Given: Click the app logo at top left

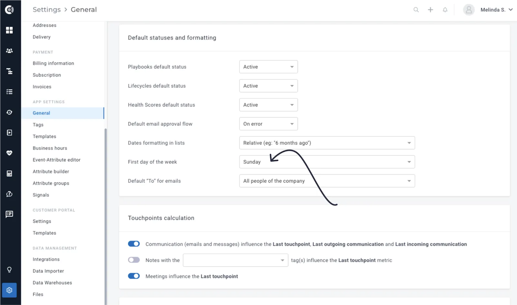Looking at the screenshot, I should click(x=9, y=10).
